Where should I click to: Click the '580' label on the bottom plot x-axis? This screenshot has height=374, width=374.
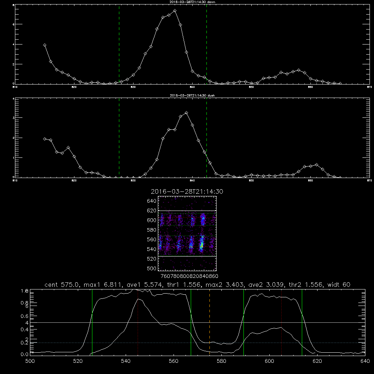click(221, 361)
